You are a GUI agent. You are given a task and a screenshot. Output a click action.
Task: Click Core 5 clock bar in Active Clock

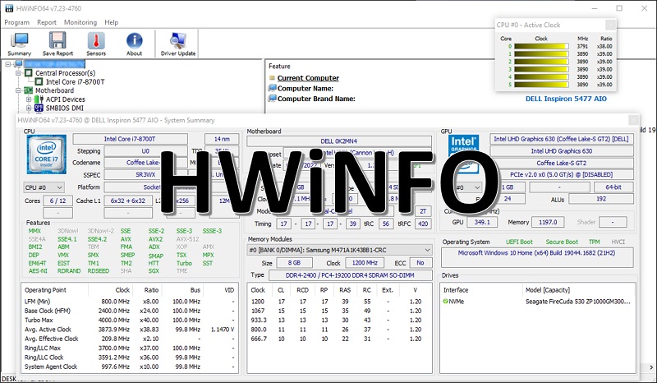(x=541, y=85)
